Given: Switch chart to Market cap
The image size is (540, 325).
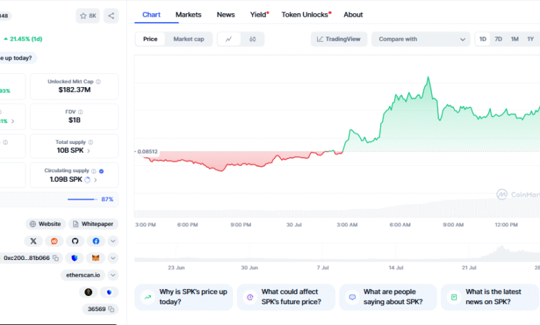Looking at the screenshot, I should [x=189, y=39].
